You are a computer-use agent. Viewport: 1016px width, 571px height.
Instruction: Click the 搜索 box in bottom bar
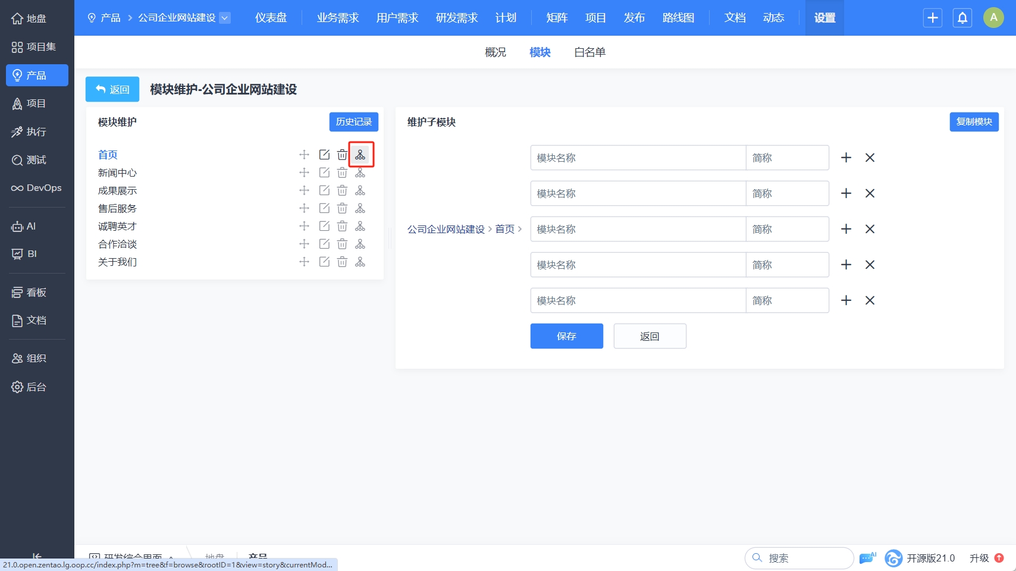click(799, 558)
